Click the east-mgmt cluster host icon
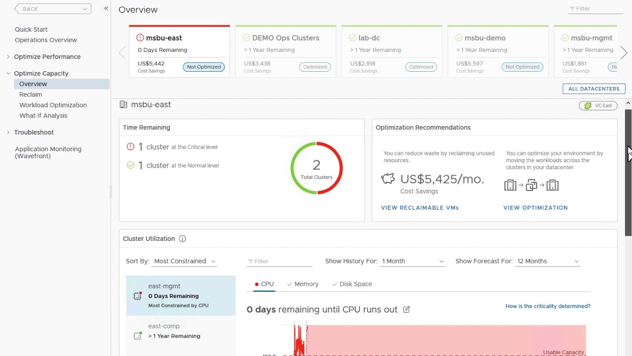The image size is (632, 356). click(137, 296)
